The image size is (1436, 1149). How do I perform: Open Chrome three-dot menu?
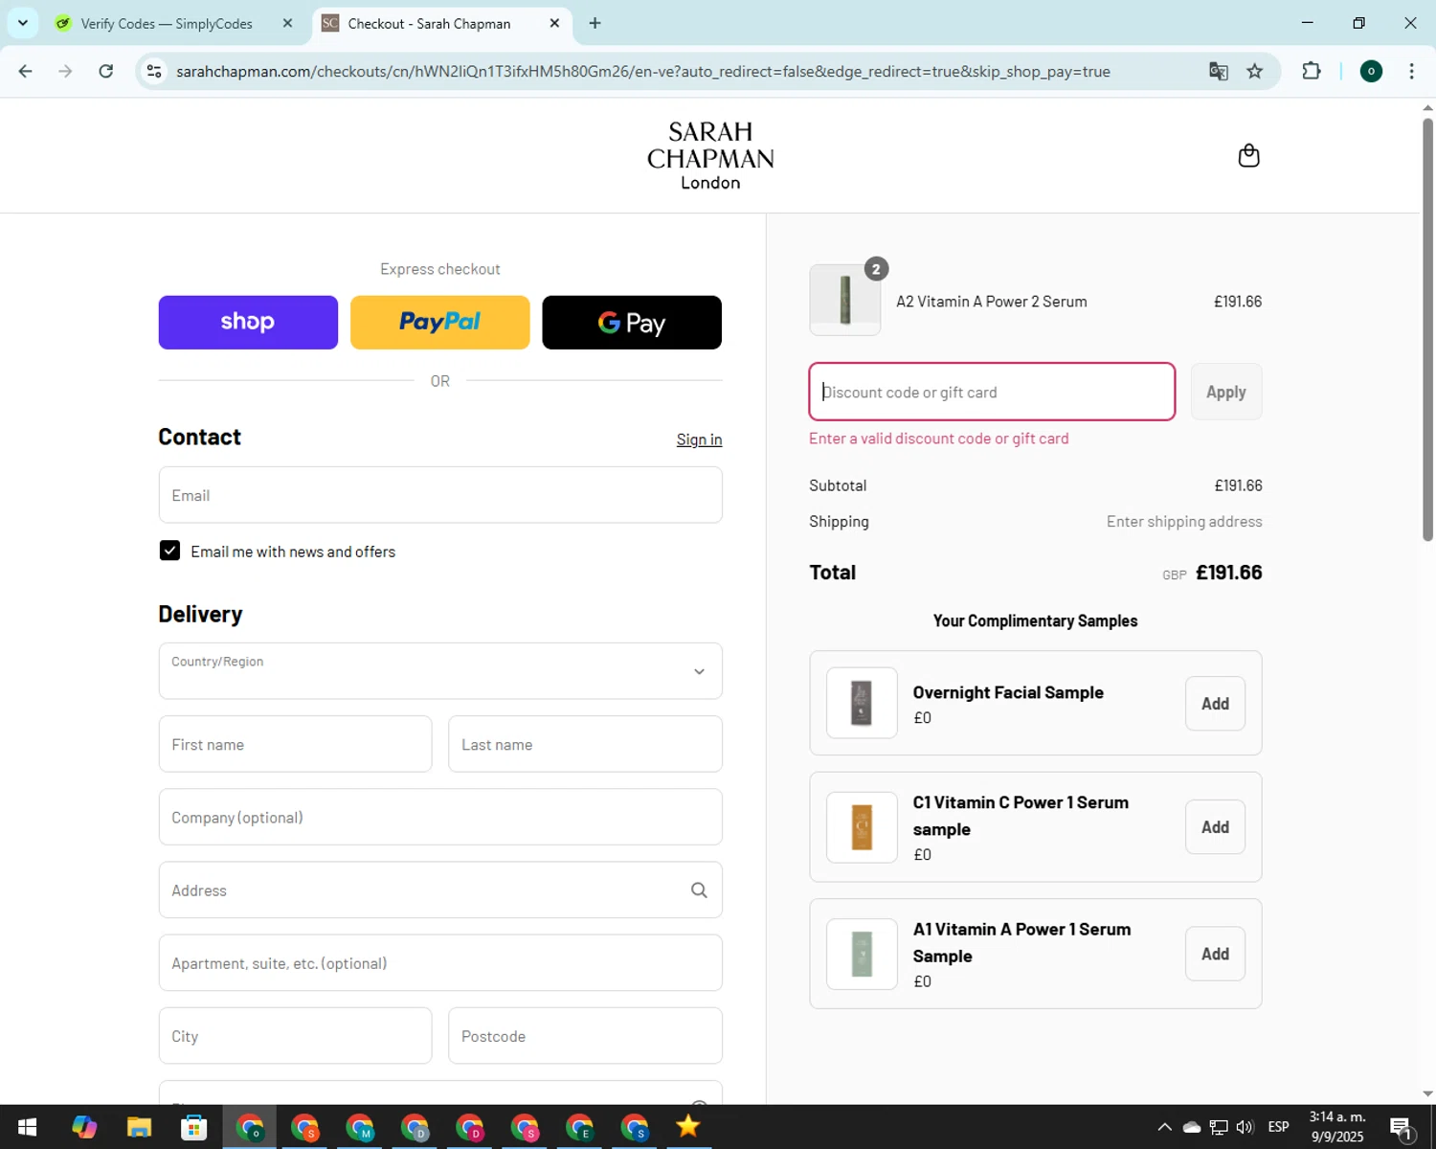(1411, 71)
